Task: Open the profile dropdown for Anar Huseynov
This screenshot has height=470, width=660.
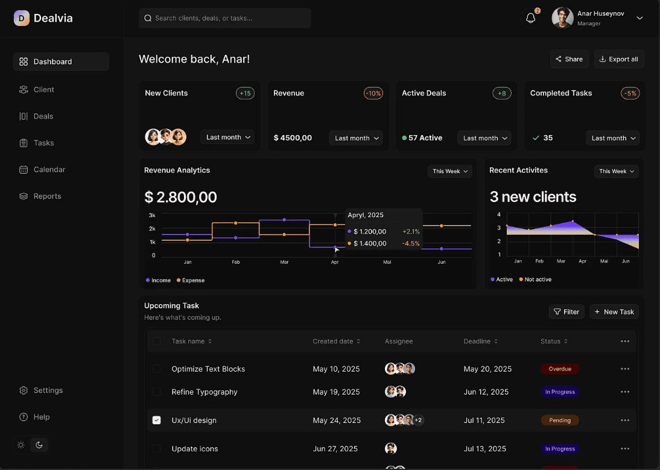Action: coord(639,18)
